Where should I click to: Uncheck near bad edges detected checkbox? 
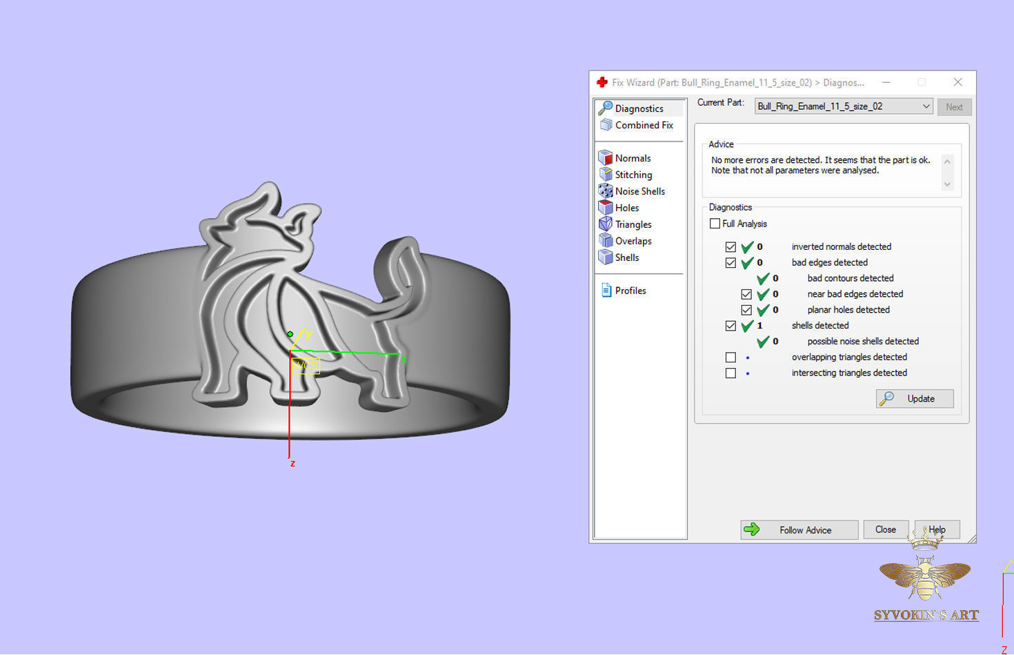(x=746, y=294)
